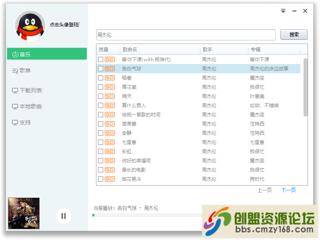The image size is (320, 240).
Task: Click album 叶惠美
Action: pyautogui.click(x=257, y=96)
